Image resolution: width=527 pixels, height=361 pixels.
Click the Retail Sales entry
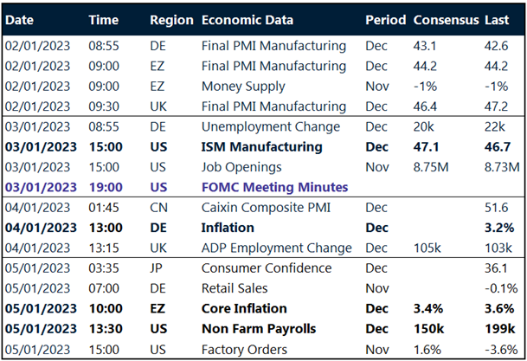click(x=235, y=288)
